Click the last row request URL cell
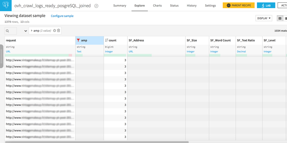Image resolution: width=287 pixels, height=143 pixels. click(x=40, y=137)
